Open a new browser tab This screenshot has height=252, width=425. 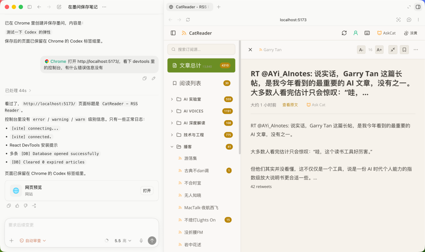[219, 7]
